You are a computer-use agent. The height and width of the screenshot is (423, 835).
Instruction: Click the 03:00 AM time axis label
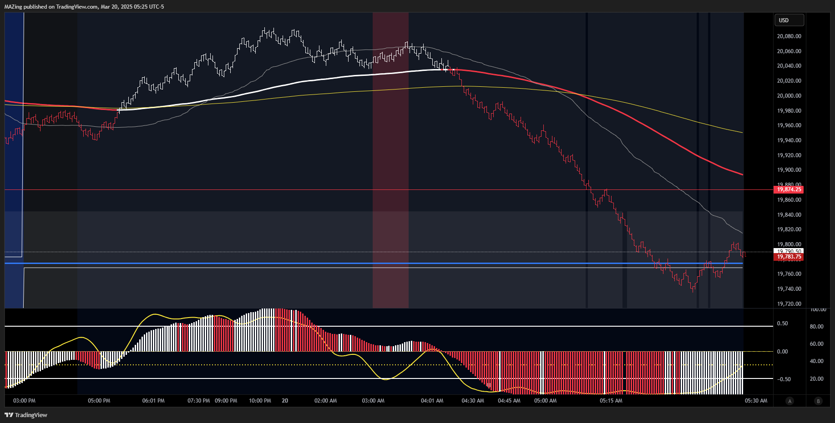(373, 401)
